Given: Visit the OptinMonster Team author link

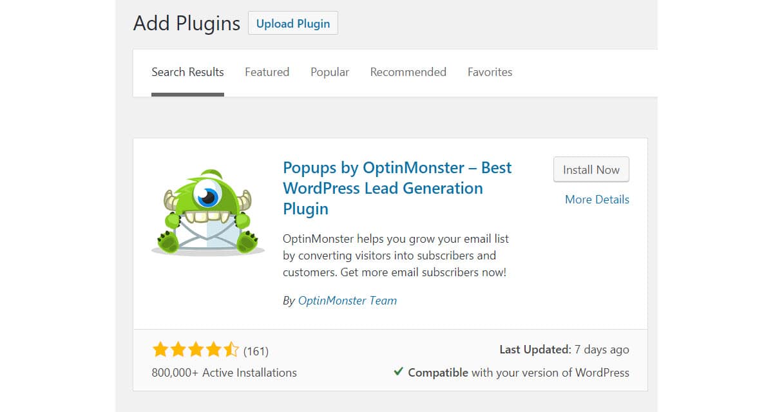Looking at the screenshot, I should [x=347, y=301].
